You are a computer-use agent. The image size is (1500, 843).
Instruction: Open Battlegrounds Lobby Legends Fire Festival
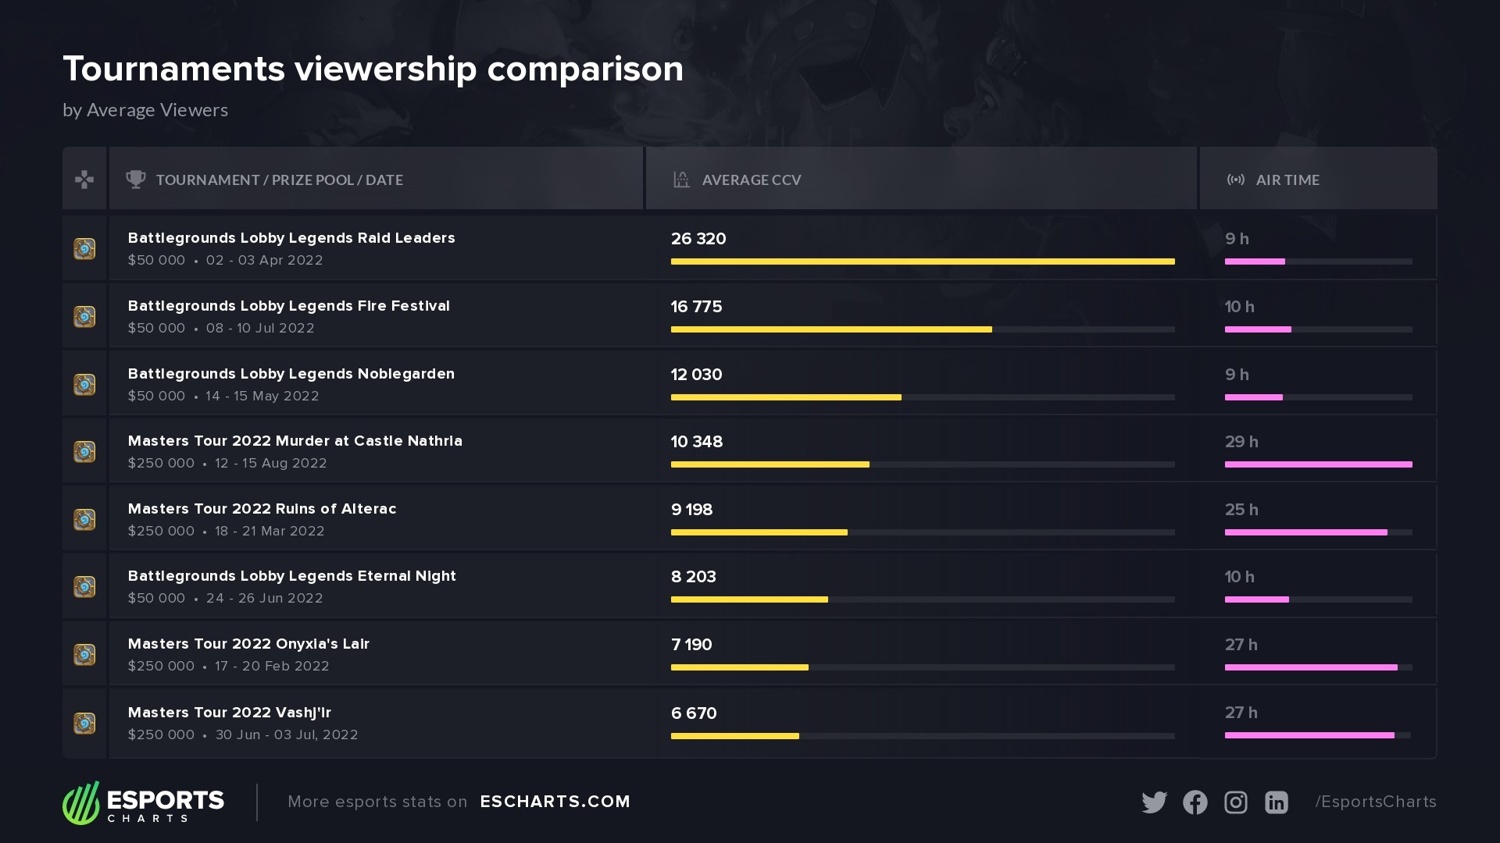[x=288, y=306]
